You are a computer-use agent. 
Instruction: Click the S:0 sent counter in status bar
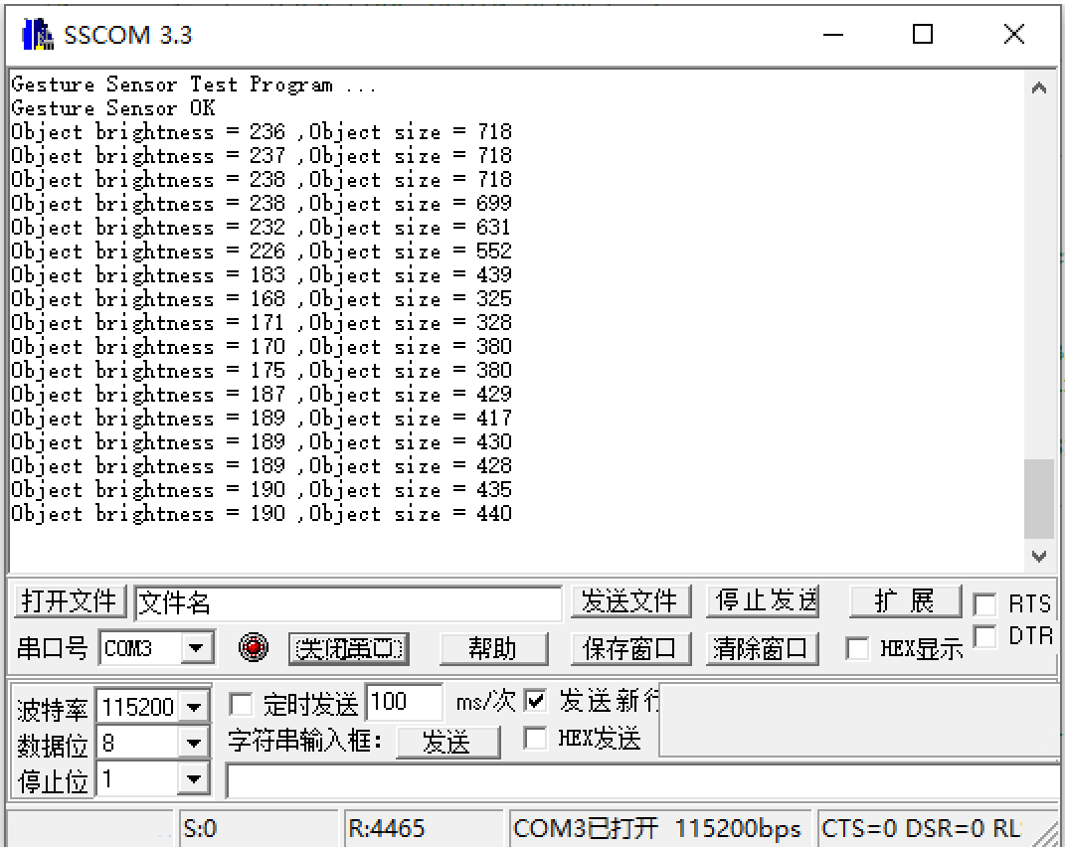coord(259,829)
